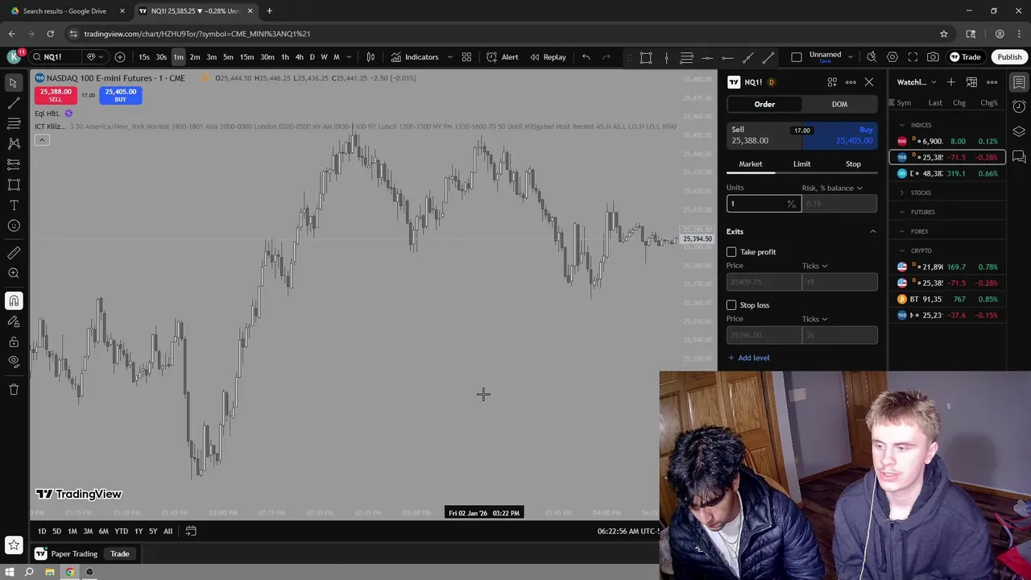Screen dimensions: 1031x580
Task: Toggle hide all drawings eye icon
Action: tap(14, 362)
